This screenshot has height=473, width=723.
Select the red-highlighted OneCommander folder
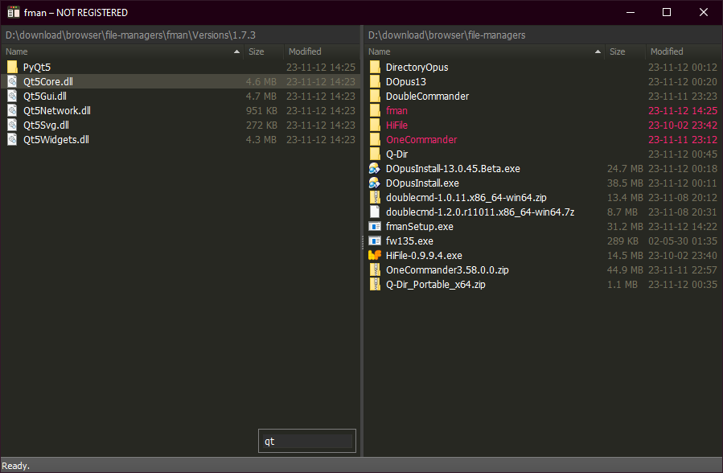point(421,140)
